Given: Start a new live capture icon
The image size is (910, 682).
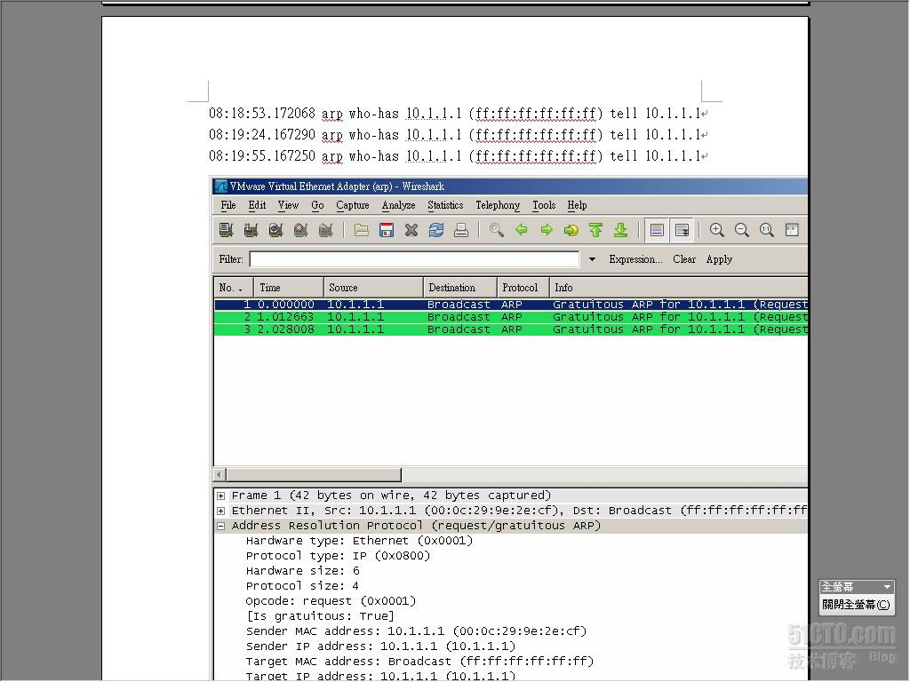Looking at the screenshot, I should click(x=275, y=230).
